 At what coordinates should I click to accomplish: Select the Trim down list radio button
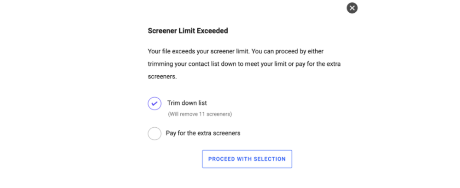[155, 104]
